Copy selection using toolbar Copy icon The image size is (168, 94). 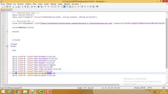[x=25, y=7]
